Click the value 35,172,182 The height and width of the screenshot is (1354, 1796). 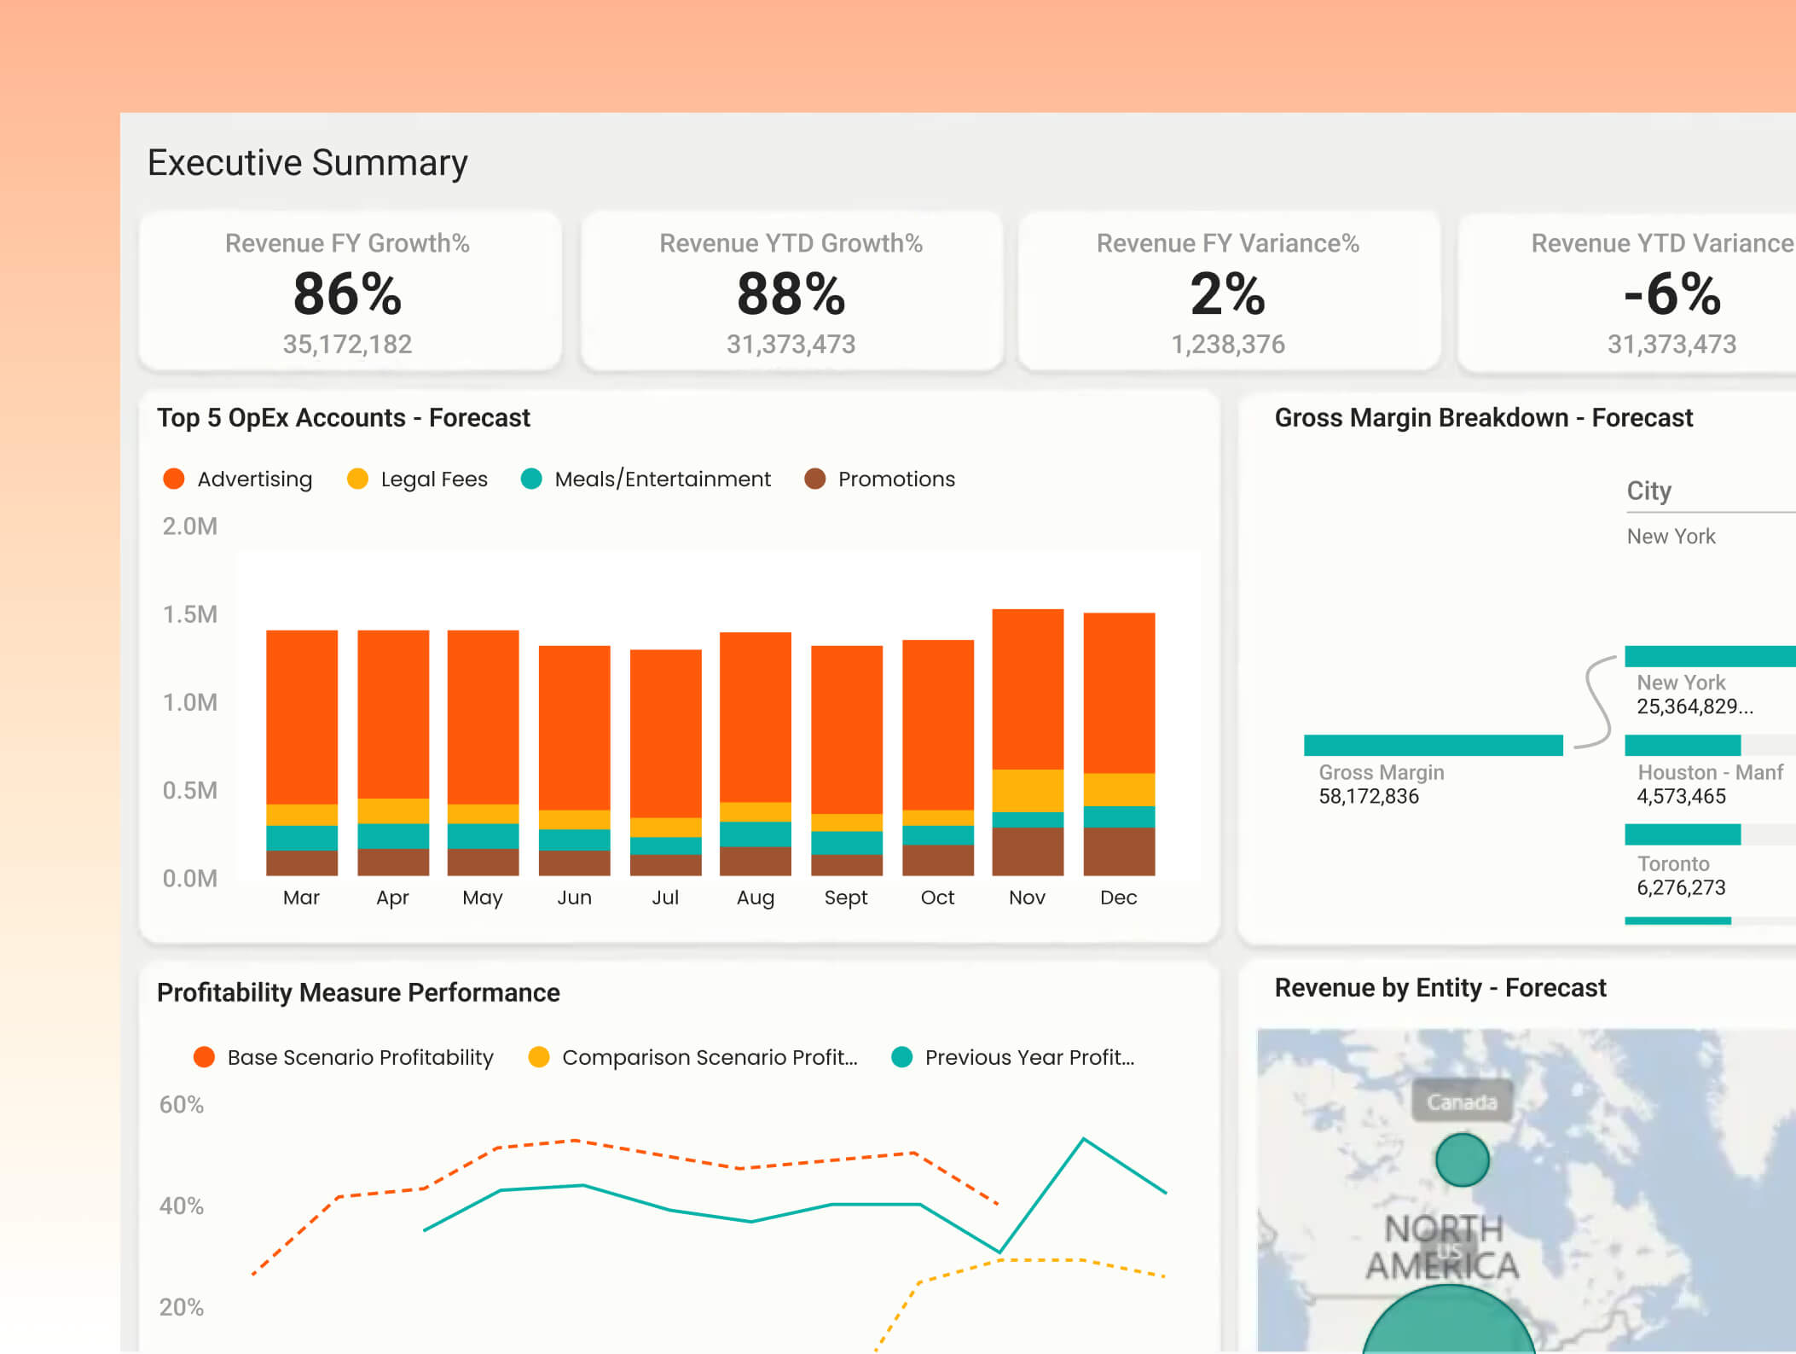click(348, 344)
